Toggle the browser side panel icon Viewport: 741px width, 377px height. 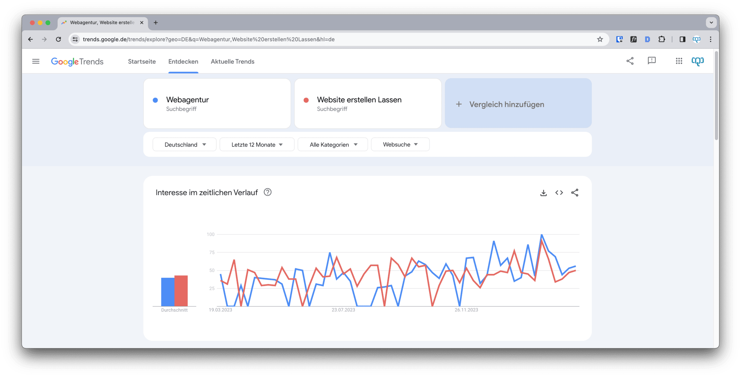coord(682,39)
